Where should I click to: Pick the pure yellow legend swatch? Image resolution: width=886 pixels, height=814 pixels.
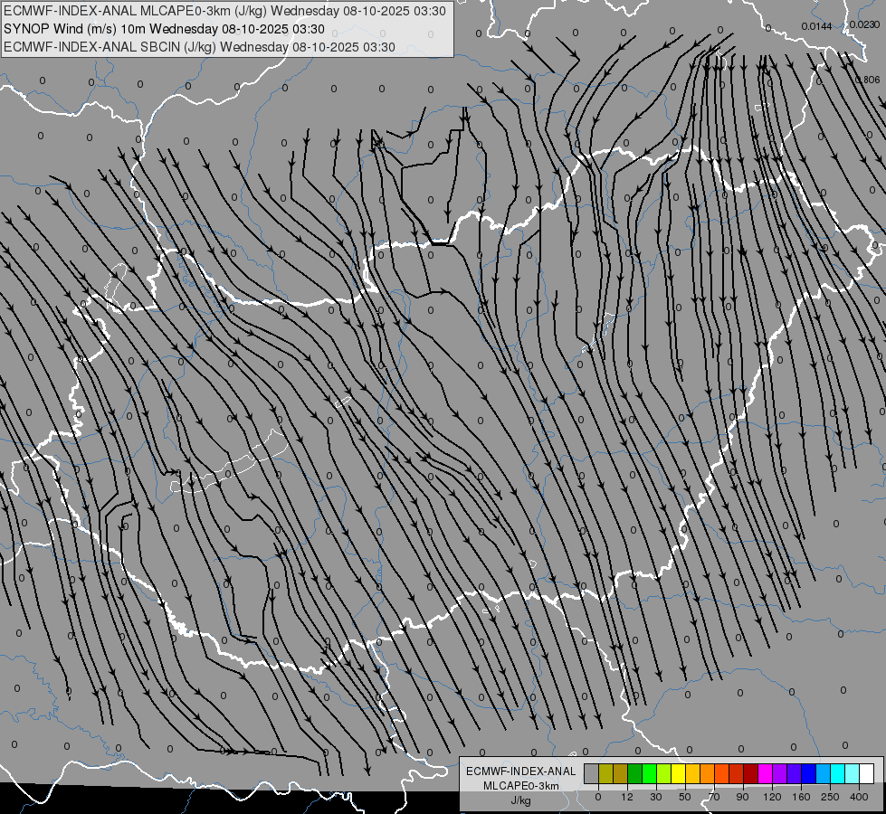click(679, 773)
